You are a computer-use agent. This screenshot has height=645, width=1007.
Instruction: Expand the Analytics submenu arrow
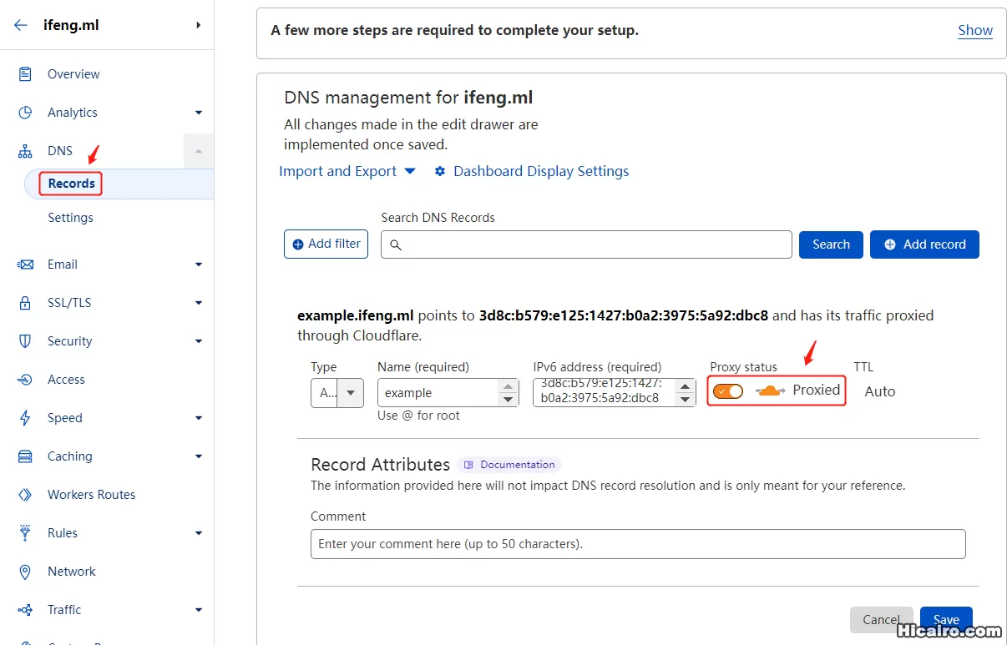(x=199, y=113)
